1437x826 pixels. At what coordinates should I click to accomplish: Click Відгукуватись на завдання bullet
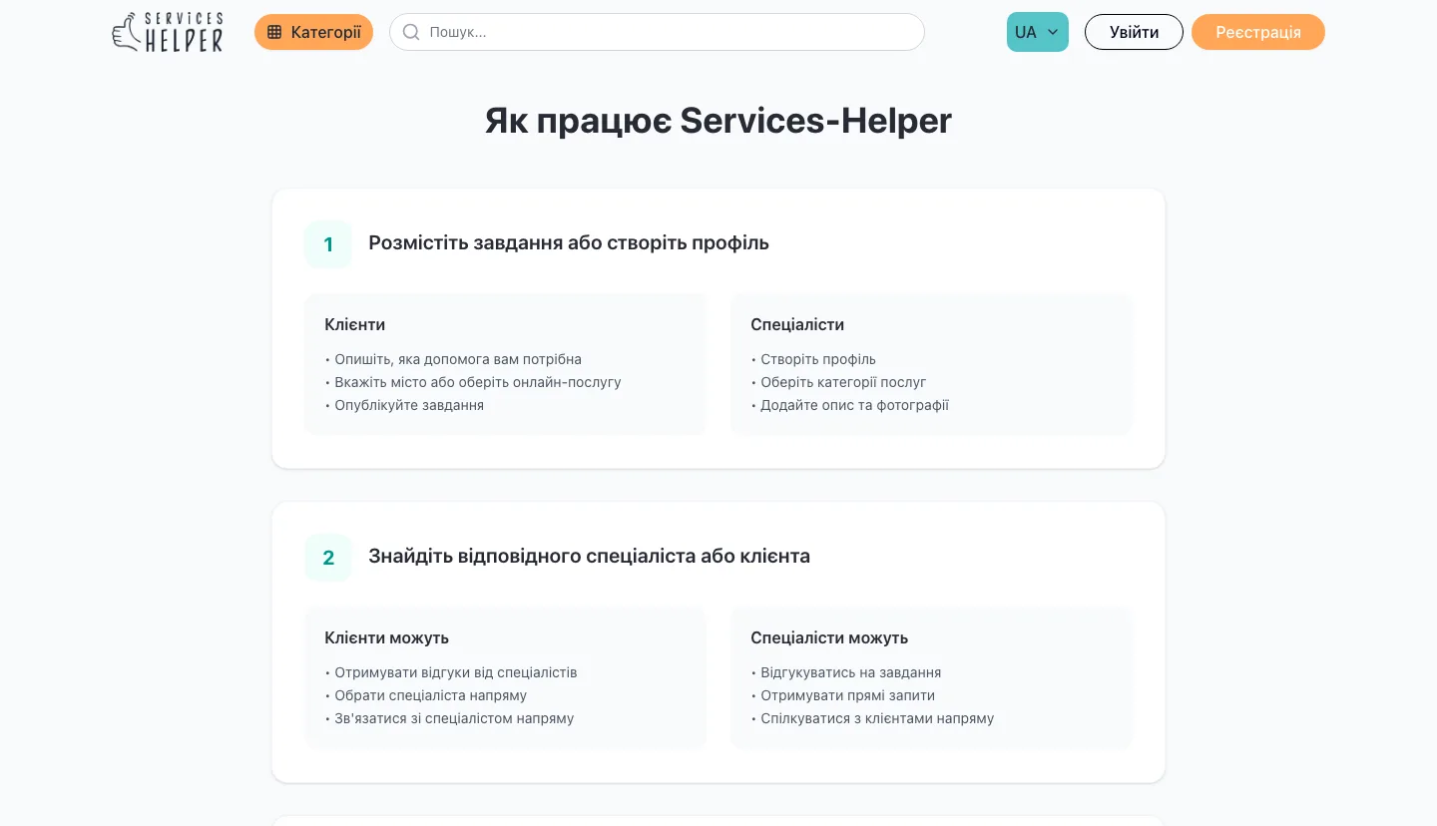coord(846,672)
